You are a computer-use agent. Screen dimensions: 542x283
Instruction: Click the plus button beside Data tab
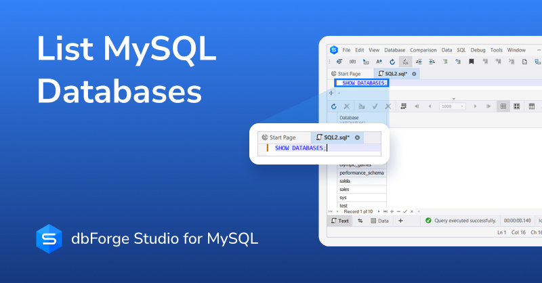coord(400,221)
